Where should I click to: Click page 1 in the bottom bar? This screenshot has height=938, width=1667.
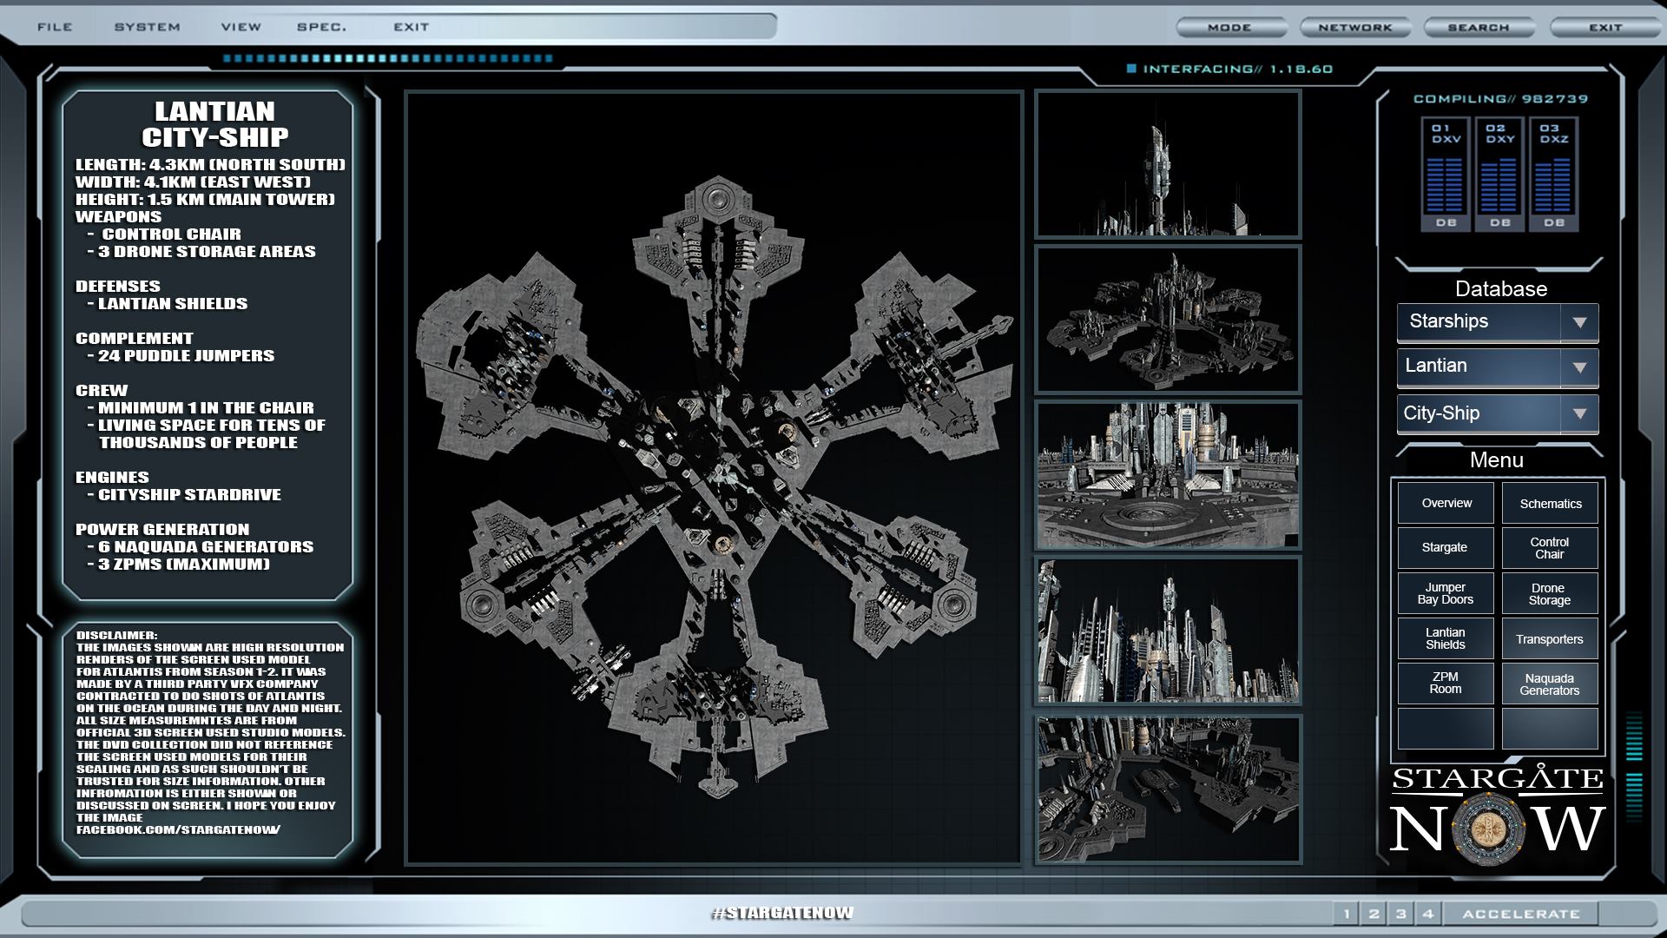[1347, 914]
